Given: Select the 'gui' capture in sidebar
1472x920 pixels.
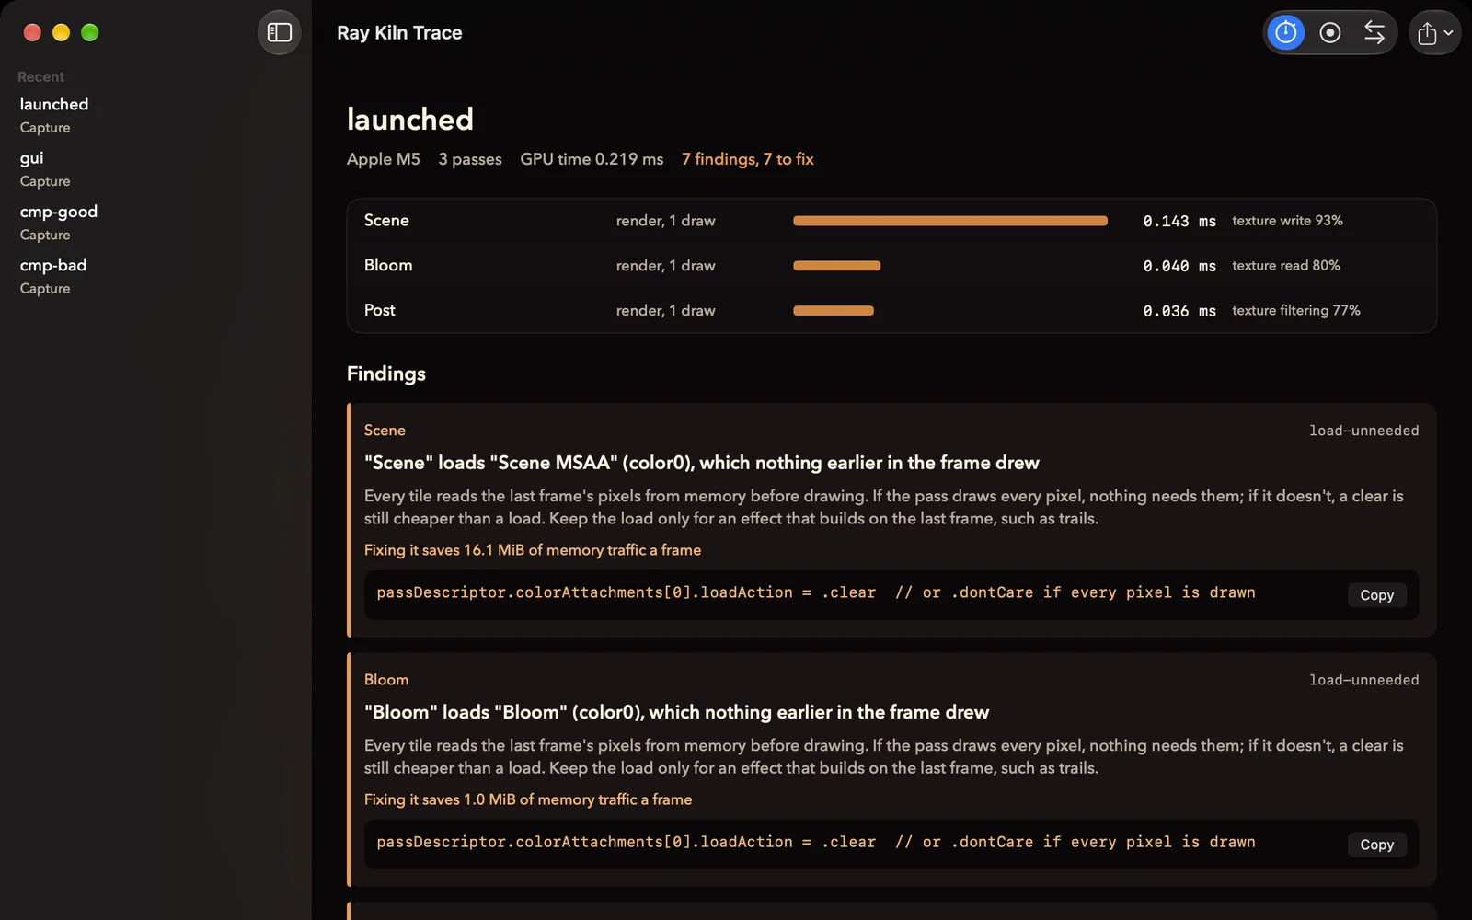Looking at the screenshot, I should click(x=155, y=168).
